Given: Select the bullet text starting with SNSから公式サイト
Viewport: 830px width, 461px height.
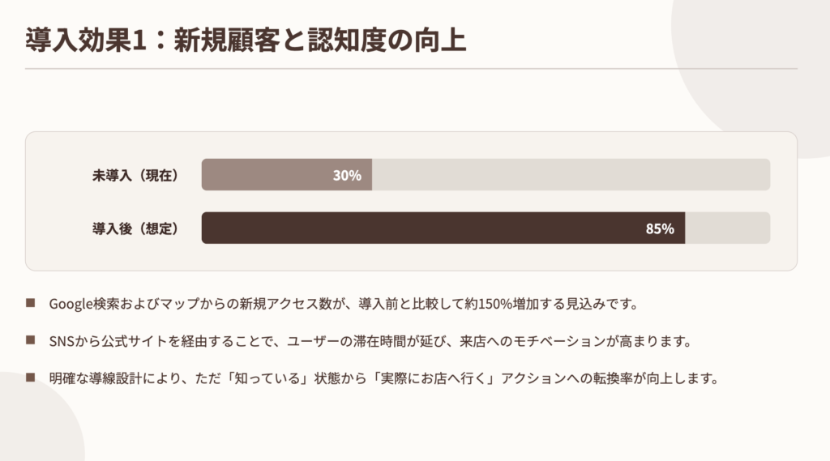Looking at the screenshot, I should (370, 341).
